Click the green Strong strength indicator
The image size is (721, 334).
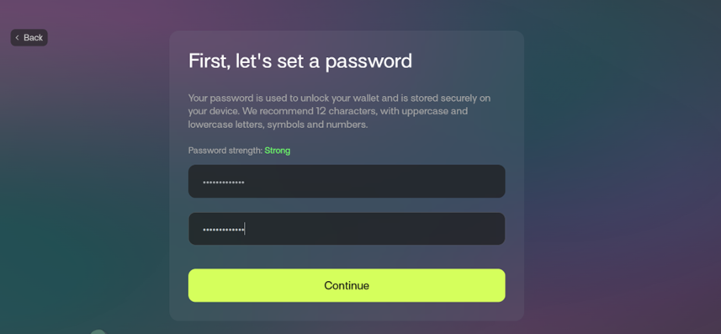click(x=278, y=151)
